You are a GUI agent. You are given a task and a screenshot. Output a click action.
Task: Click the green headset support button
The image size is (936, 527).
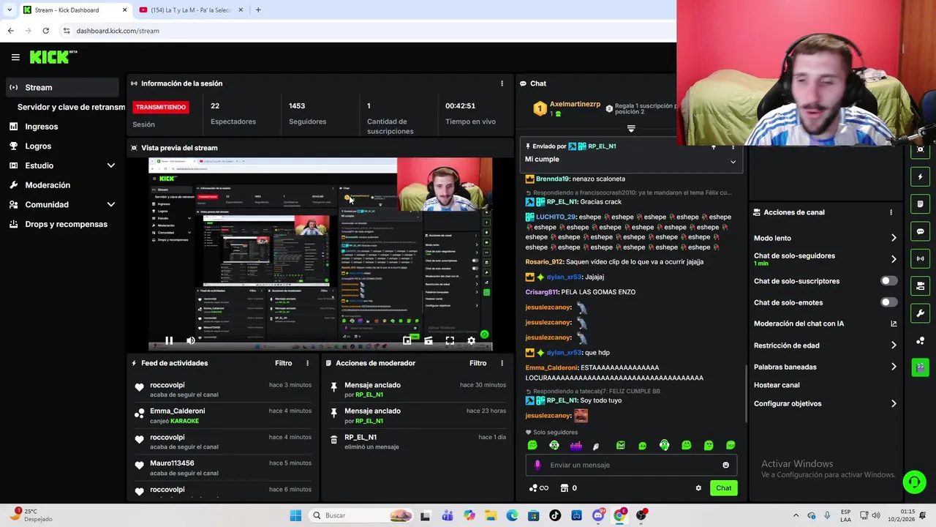tap(914, 482)
